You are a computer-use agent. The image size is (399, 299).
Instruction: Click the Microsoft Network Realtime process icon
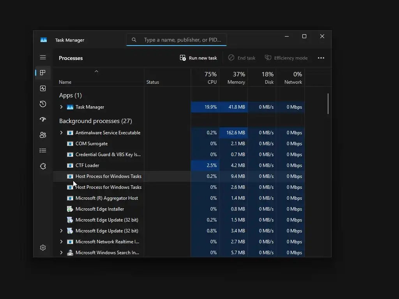pos(70,242)
